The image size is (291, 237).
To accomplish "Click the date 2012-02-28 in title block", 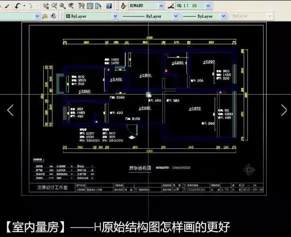I will [253, 190].
